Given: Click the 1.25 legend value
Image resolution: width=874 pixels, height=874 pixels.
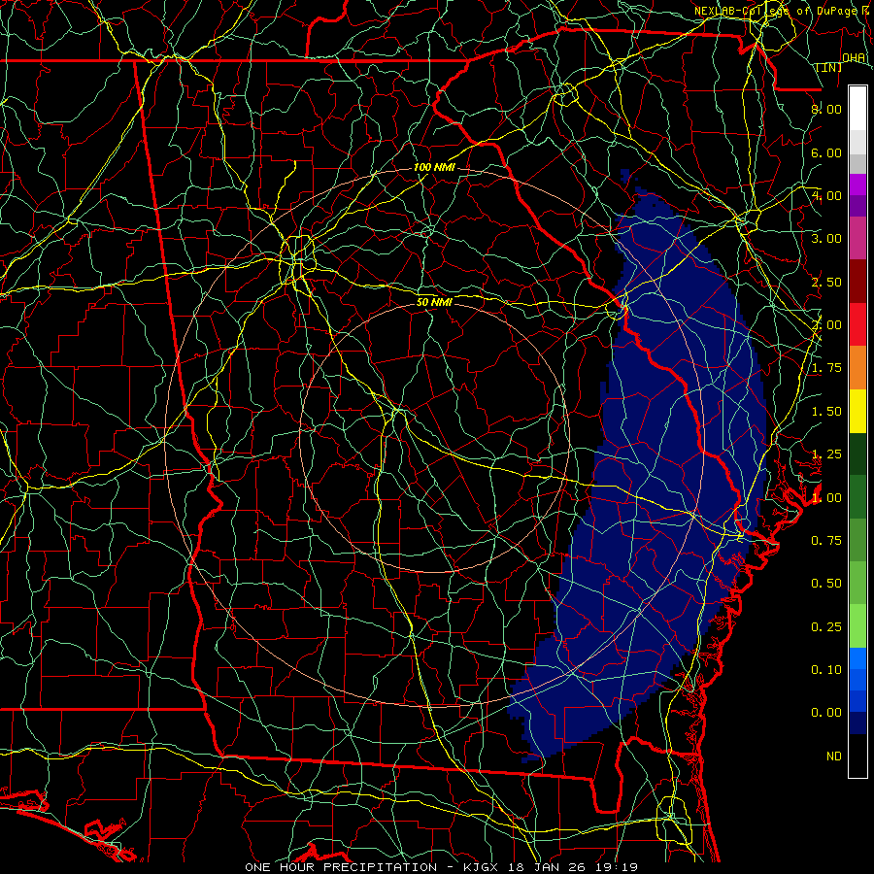Looking at the screenshot, I should click(826, 454).
